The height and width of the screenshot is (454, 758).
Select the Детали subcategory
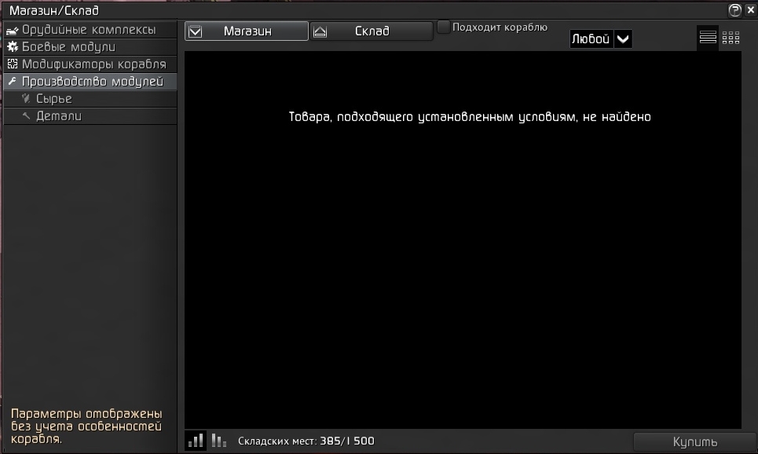tap(58, 116)
